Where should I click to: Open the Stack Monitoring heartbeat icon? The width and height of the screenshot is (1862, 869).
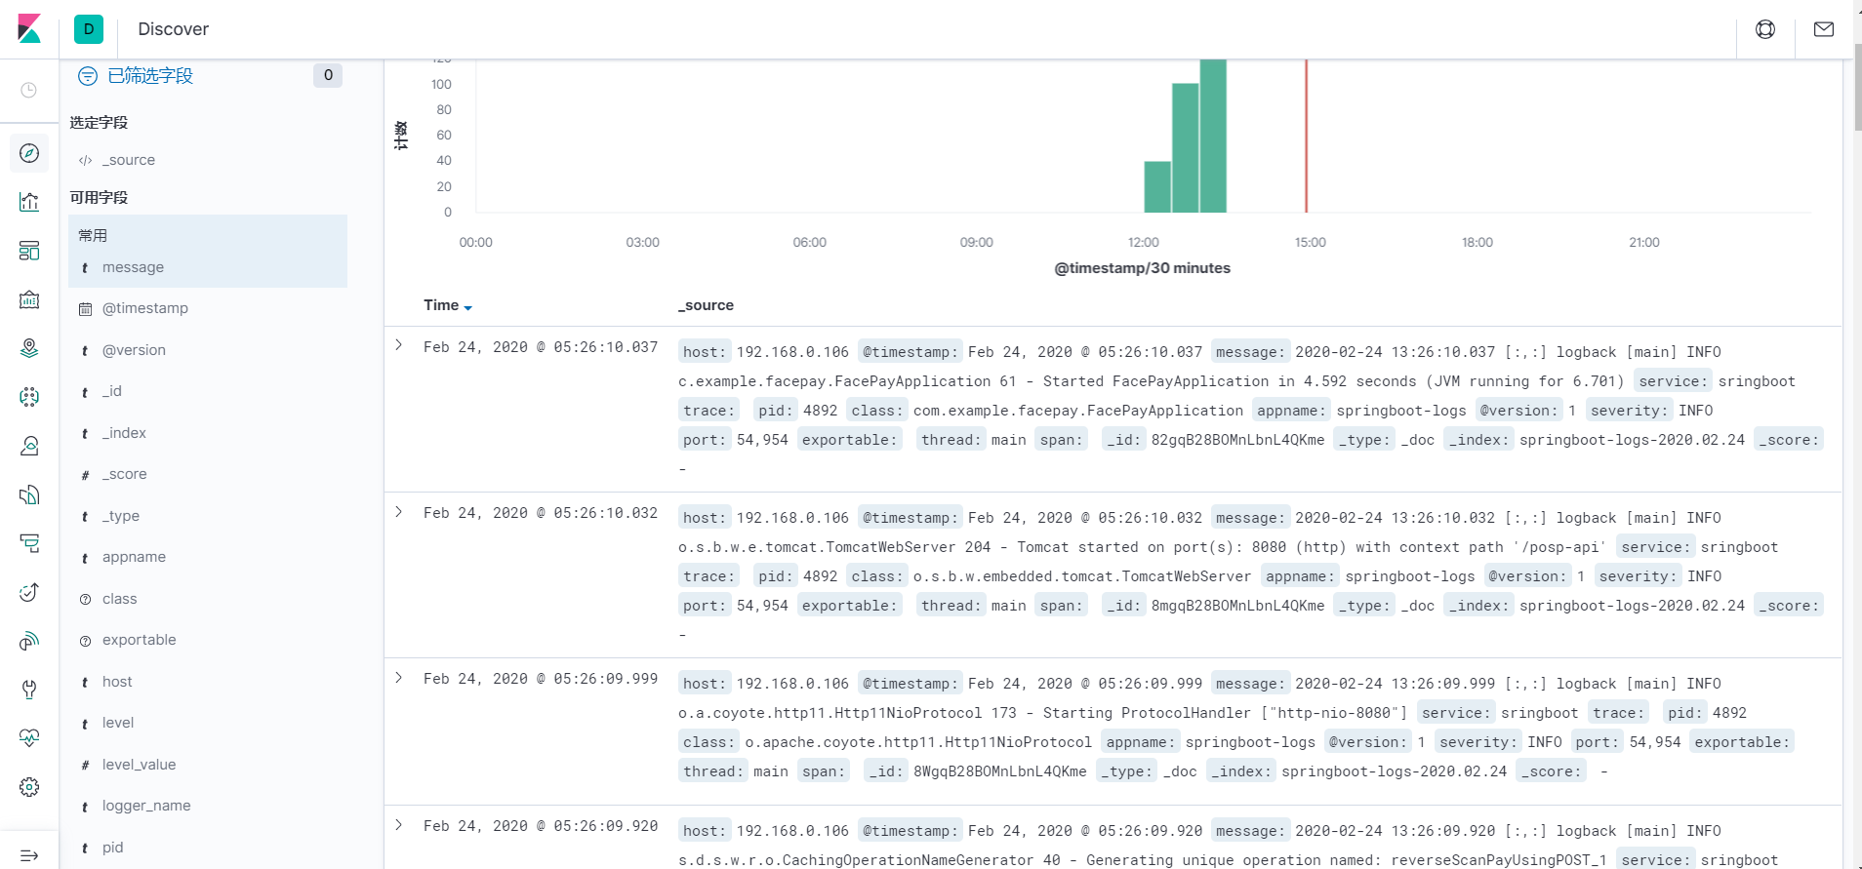coord(29,738)
